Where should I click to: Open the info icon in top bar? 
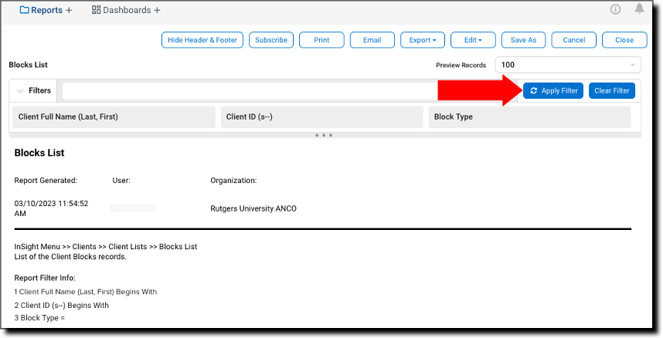[616, 9]
